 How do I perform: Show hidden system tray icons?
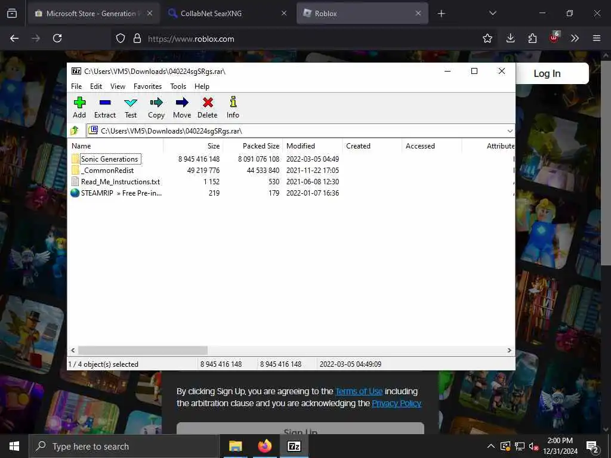491,446
